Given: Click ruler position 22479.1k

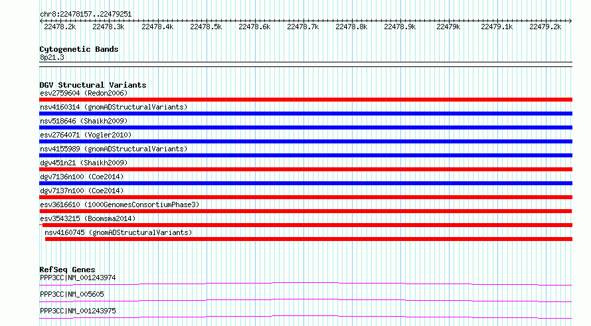Looking at the screenshot, I should click(x=497, y=27).
